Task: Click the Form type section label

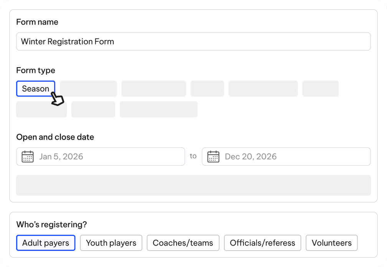Action: point(36,70)
